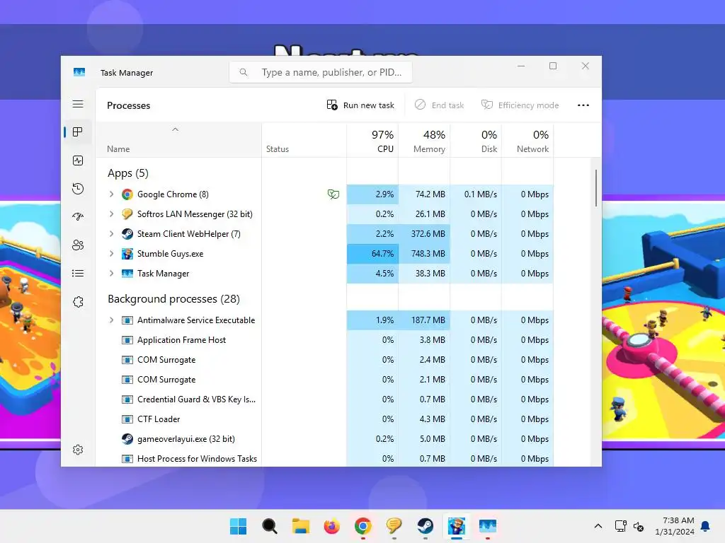Click the Run new task button
This screenshot has height=543, width=725.
[360, 105]
